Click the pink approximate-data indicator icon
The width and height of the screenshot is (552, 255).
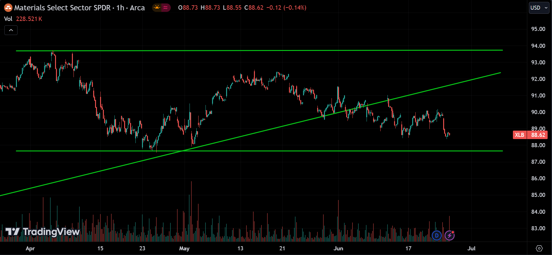pyautogui.click(x=165, y=7)
